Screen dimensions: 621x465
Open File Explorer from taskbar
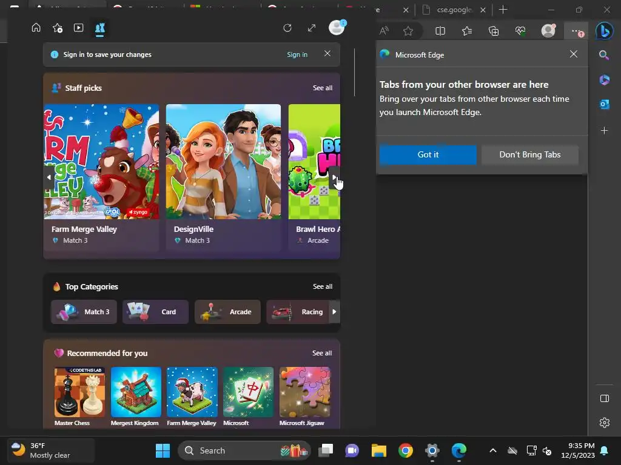tap(378, 450)
